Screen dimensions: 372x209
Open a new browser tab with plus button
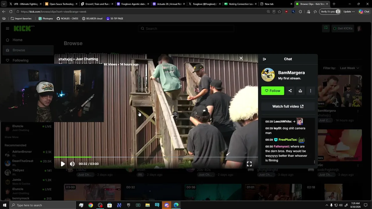(x=334, y=4)
